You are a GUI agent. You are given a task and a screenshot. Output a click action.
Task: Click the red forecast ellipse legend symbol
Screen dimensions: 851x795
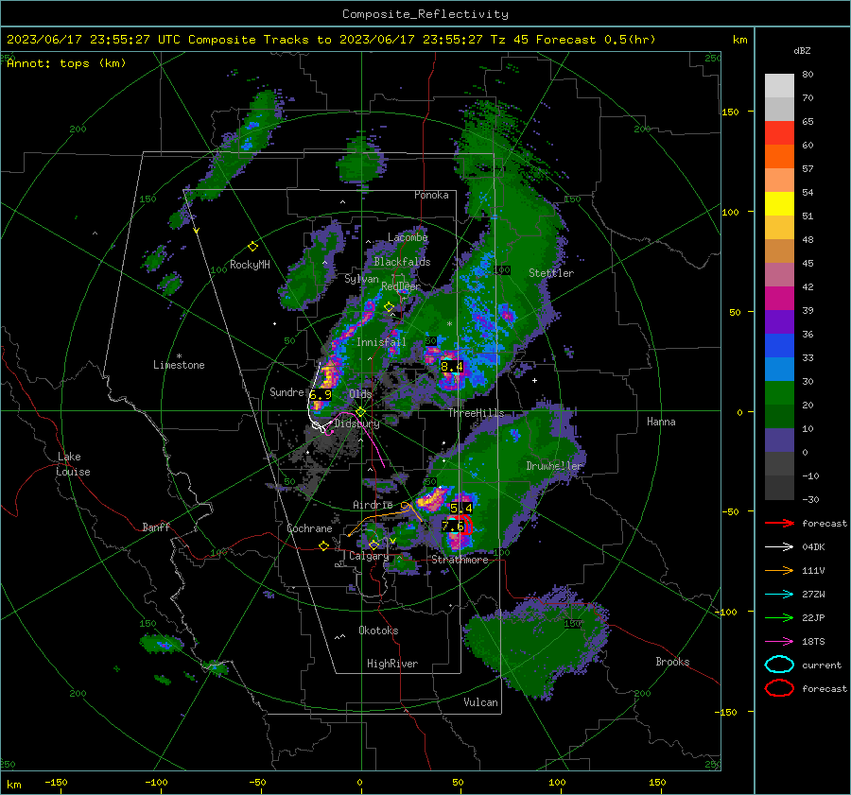[x=779, y=688]
